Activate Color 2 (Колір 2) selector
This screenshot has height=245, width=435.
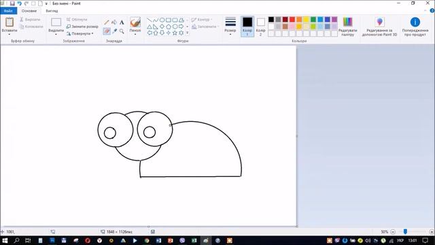click(x=261, y=27)
